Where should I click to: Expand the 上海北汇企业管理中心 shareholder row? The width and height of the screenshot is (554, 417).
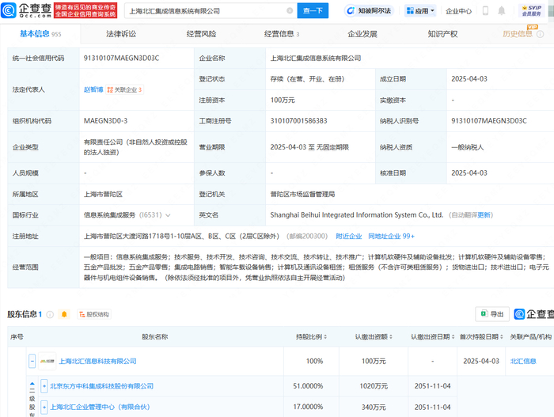tap(44, 407)
